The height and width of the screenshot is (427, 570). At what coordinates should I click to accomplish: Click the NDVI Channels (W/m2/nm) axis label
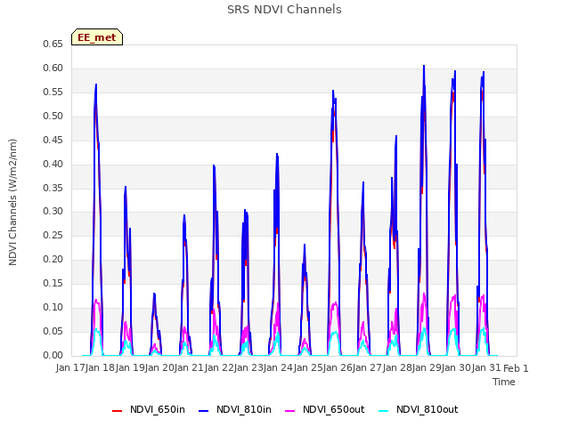12,202
